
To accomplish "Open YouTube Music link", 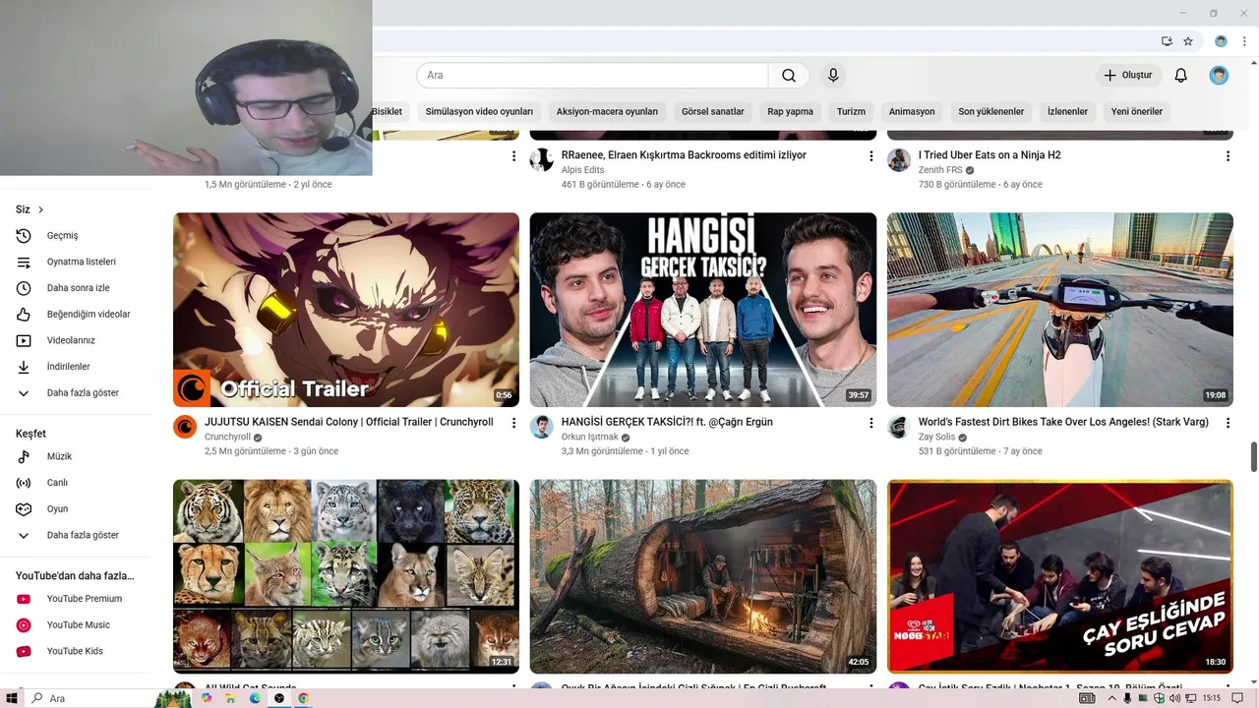I will point(81,625).
